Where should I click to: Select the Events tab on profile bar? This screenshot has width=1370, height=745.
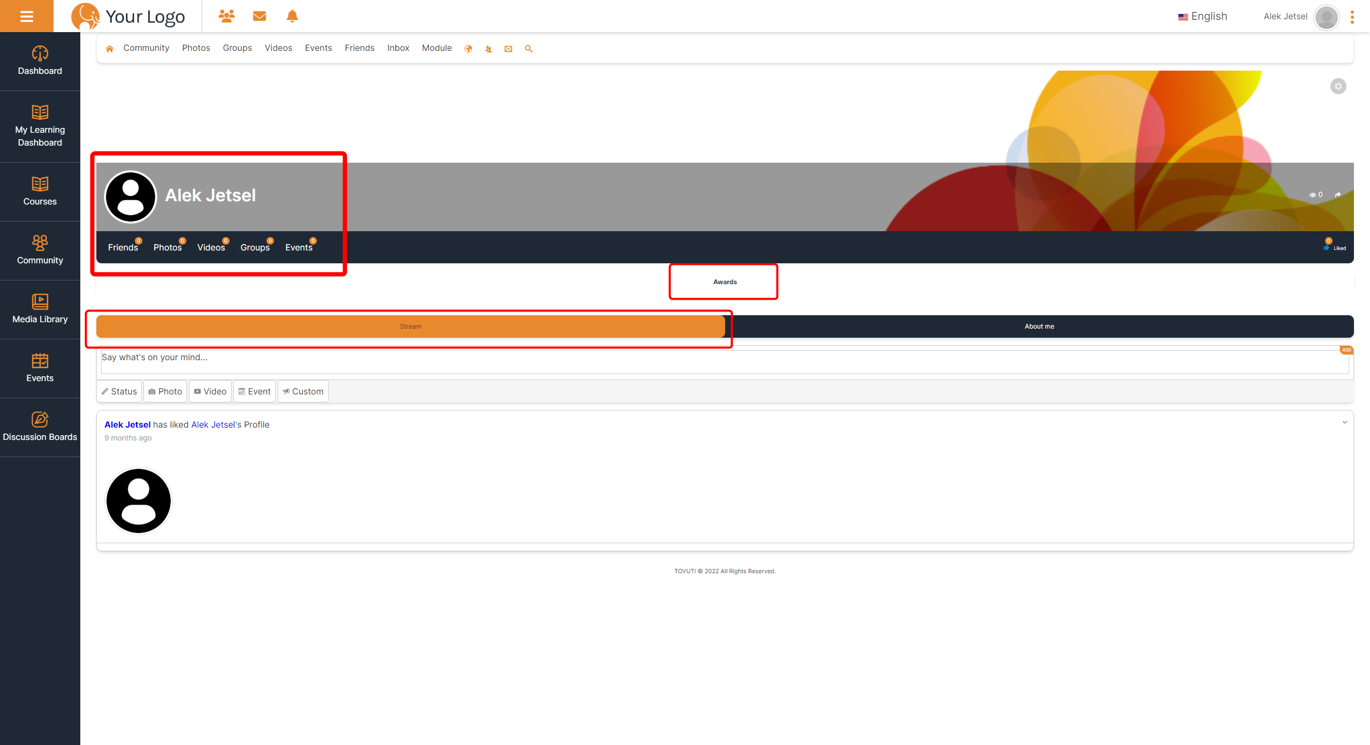[x=299, y=247]
